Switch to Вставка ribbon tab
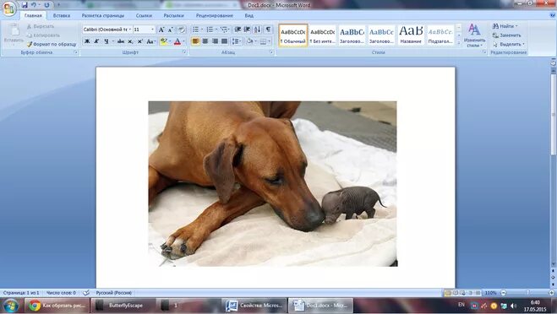 62,15
